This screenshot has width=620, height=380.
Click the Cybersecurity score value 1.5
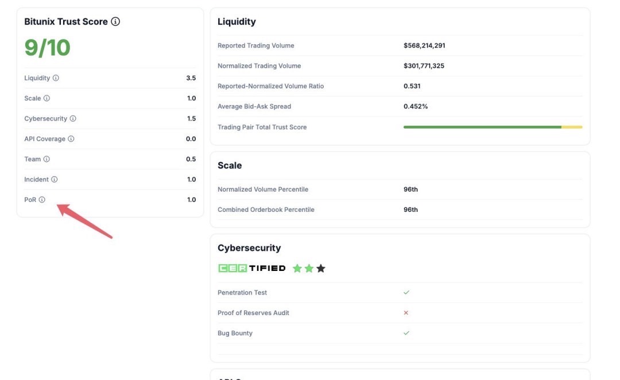point(191,118)
